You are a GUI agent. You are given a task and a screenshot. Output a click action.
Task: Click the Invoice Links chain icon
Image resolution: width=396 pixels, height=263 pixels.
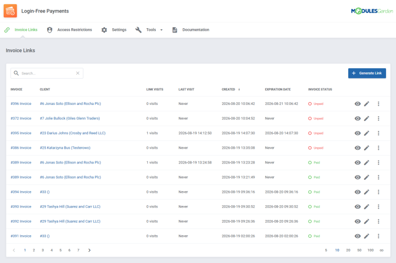[x=7, y=30]
